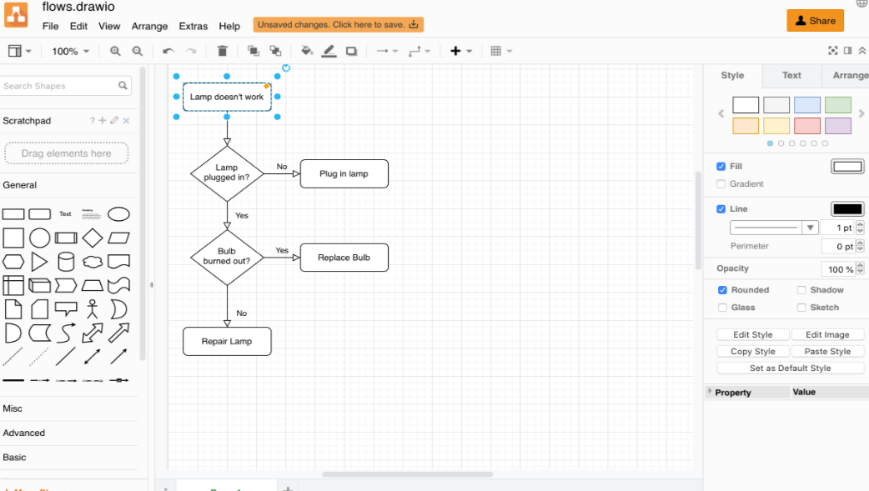This screenshot has height=491, width=869.
Task: Click the Line color swatch
Action: (x=847, y=208)
